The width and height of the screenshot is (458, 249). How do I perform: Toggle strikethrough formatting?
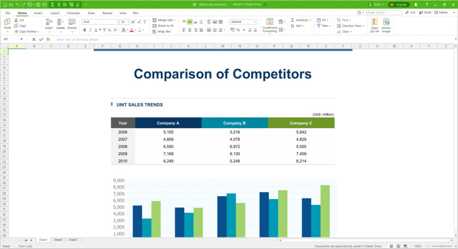coord(104,30)
